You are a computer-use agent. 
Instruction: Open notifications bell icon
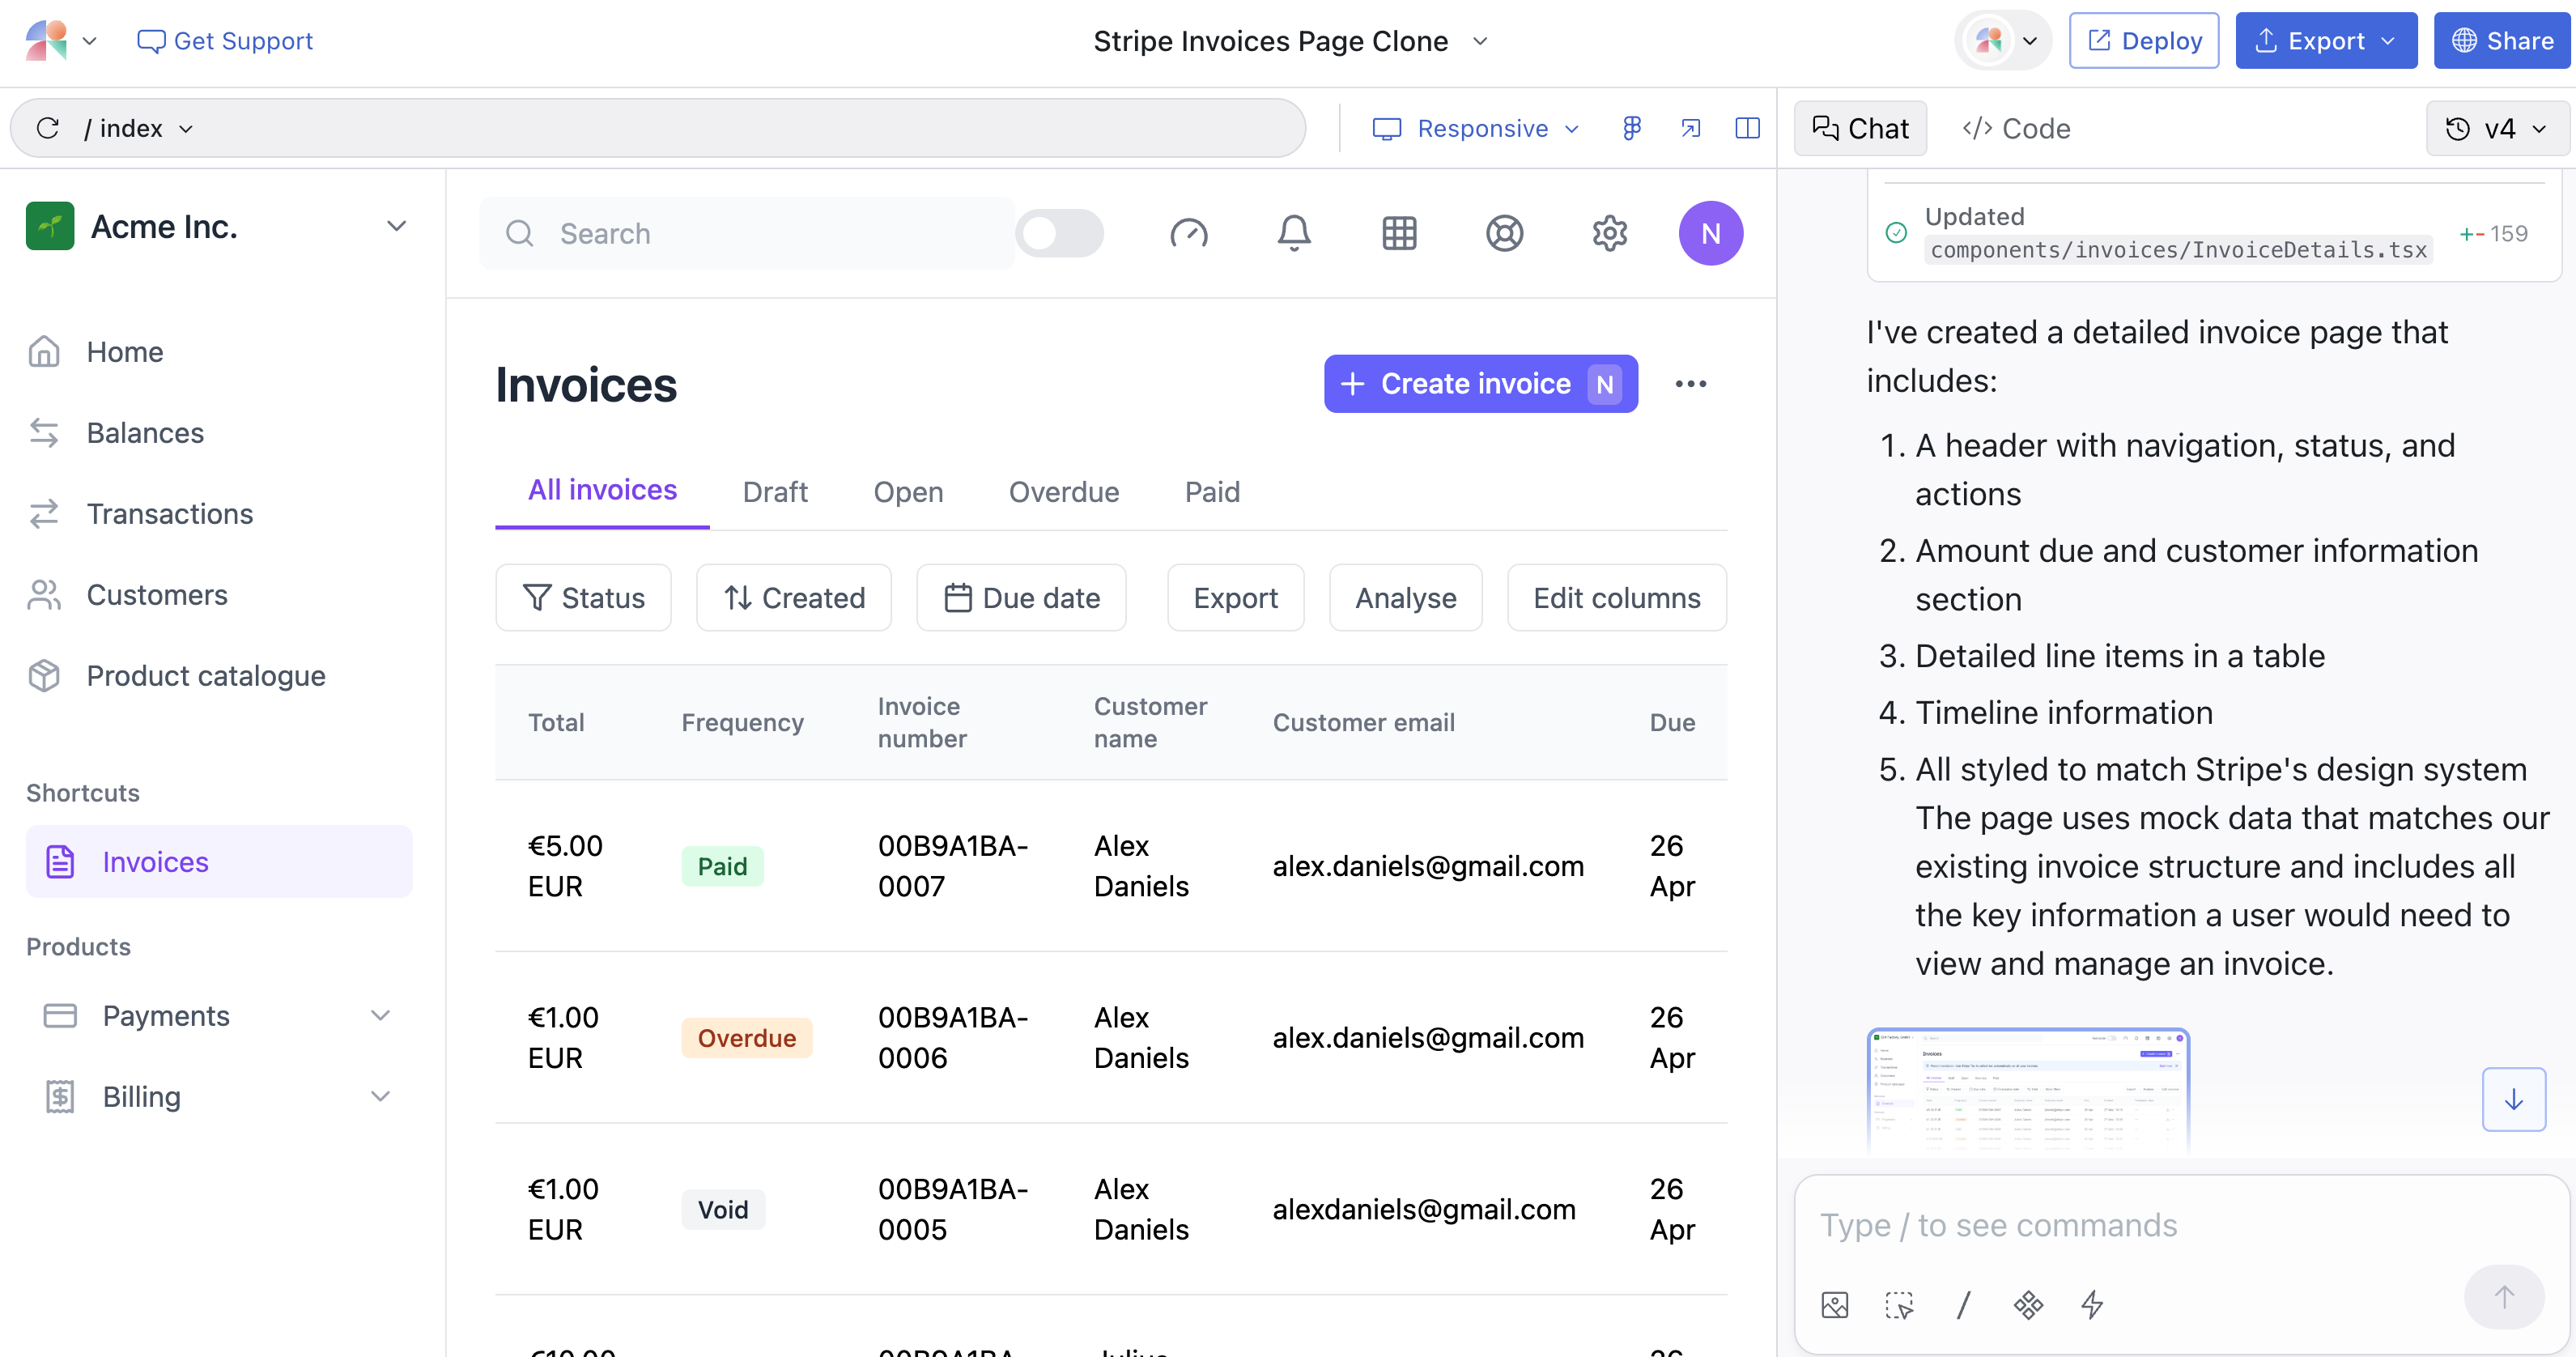click(1294, 233)
